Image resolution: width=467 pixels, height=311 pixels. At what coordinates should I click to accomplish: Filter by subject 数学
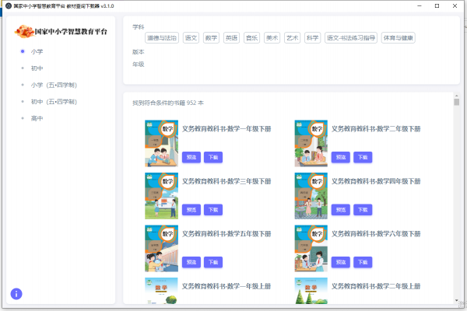tap(211, 38)
